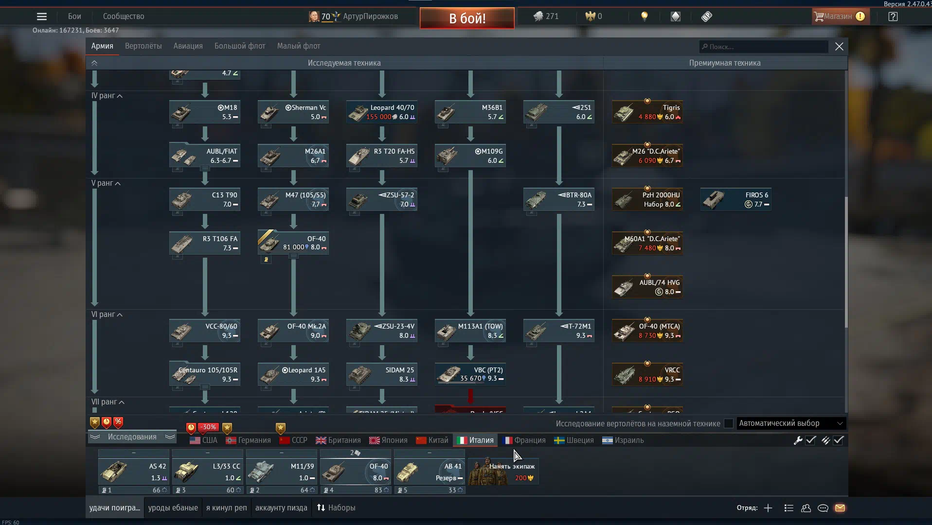
Task: Open the chat bubble icon
Action: tap(823, 508)
